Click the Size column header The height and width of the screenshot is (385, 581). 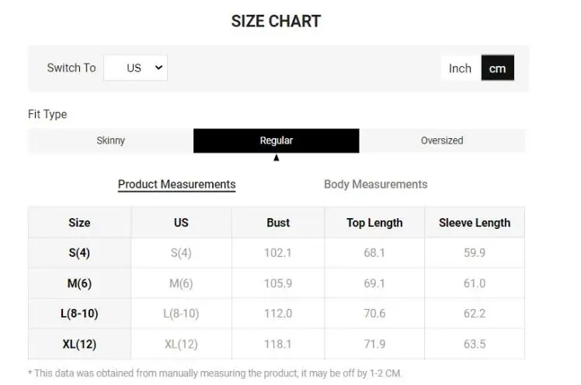(x=79, y=223)
